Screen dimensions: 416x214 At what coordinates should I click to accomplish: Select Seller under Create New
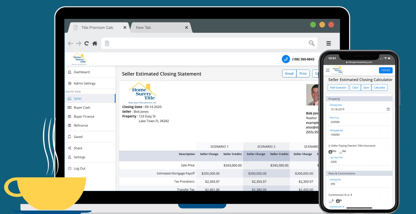(x=90, y=98)
